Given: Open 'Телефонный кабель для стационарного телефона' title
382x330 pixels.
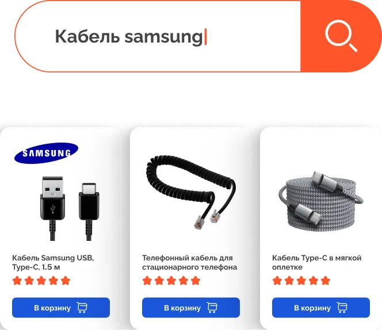Looking at the screenshot, I should [189, 262].
